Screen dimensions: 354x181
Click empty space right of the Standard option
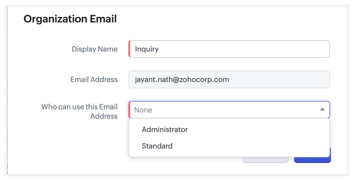pos(258,146)
